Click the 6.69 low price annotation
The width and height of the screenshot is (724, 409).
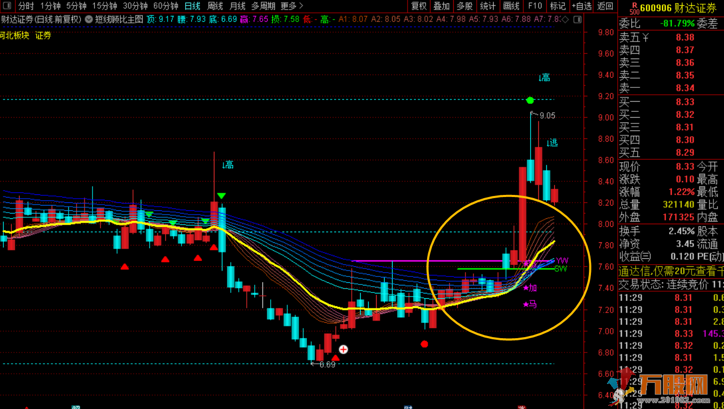pyautogui.click(x=328, y=365)
